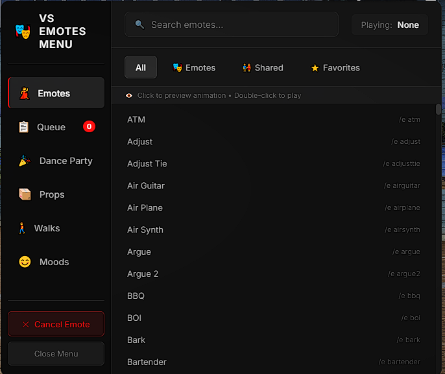
Task: Click the /e airplane command text
Action: pyautogui.click(x=402, y=207)
